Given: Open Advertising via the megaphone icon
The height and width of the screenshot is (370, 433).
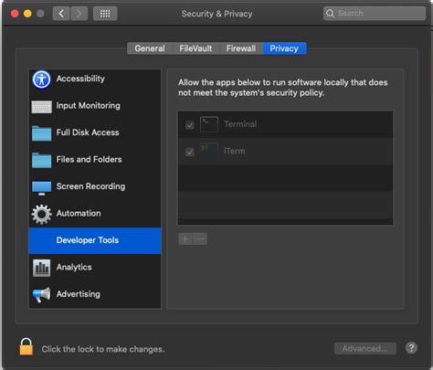Looking at the screenshot, I should (x=42, y=294).
